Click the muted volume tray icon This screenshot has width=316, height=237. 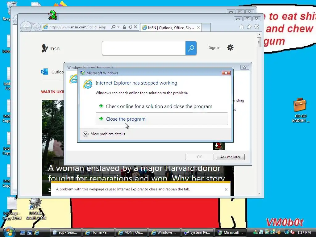coord(292,232)
